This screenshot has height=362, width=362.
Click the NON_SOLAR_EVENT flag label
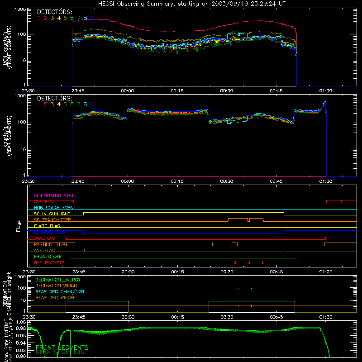pyautogui.click(x=55, y=208)
